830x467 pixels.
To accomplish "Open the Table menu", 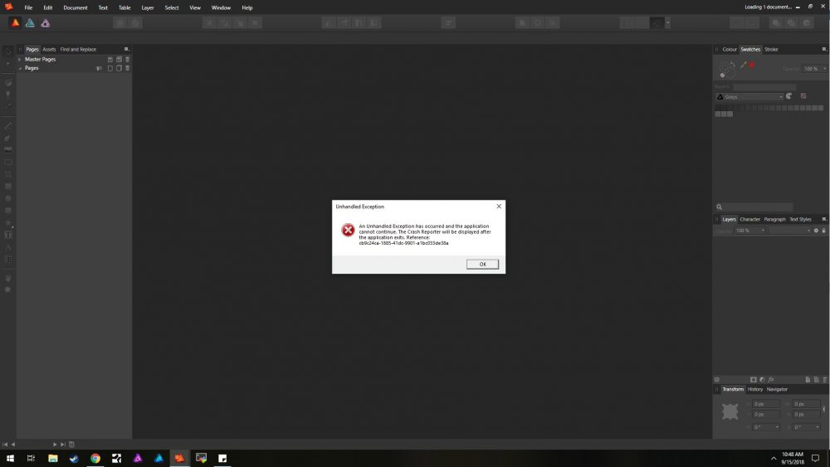I will pyautogui.click(x=124, y=8).
